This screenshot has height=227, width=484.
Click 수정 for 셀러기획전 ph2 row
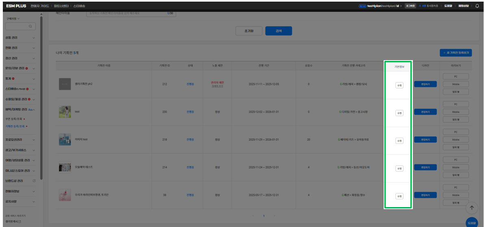pos(399,85)
